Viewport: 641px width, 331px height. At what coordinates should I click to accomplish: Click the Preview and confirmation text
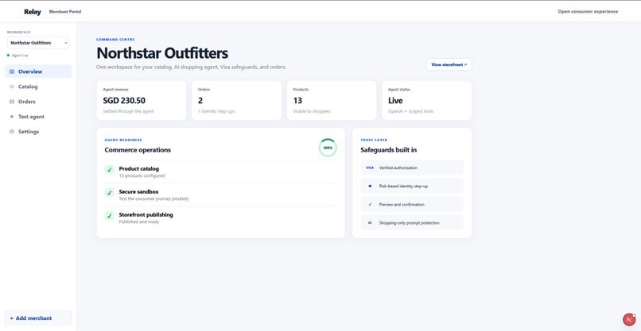pyautogui.click(x=402, y=205)
